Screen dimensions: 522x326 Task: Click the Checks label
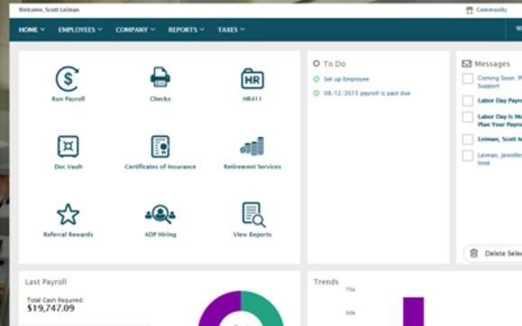(x=160, y=99)
